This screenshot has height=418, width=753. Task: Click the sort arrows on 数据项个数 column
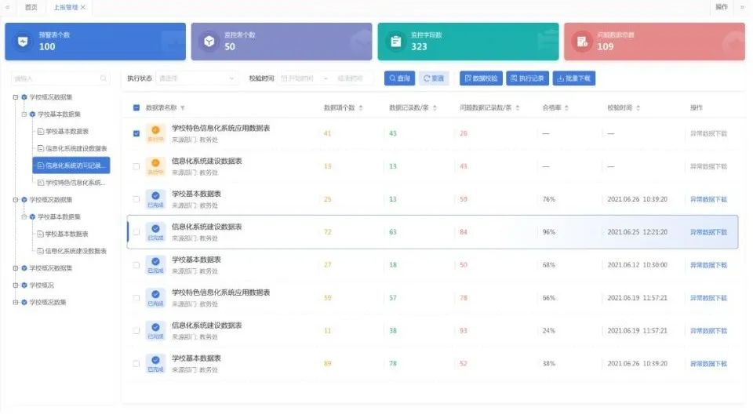click(x=362, y=107)
